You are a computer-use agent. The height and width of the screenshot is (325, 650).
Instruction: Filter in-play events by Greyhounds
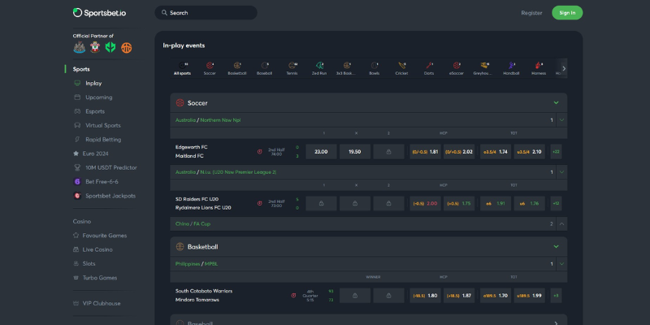[483, 68]
